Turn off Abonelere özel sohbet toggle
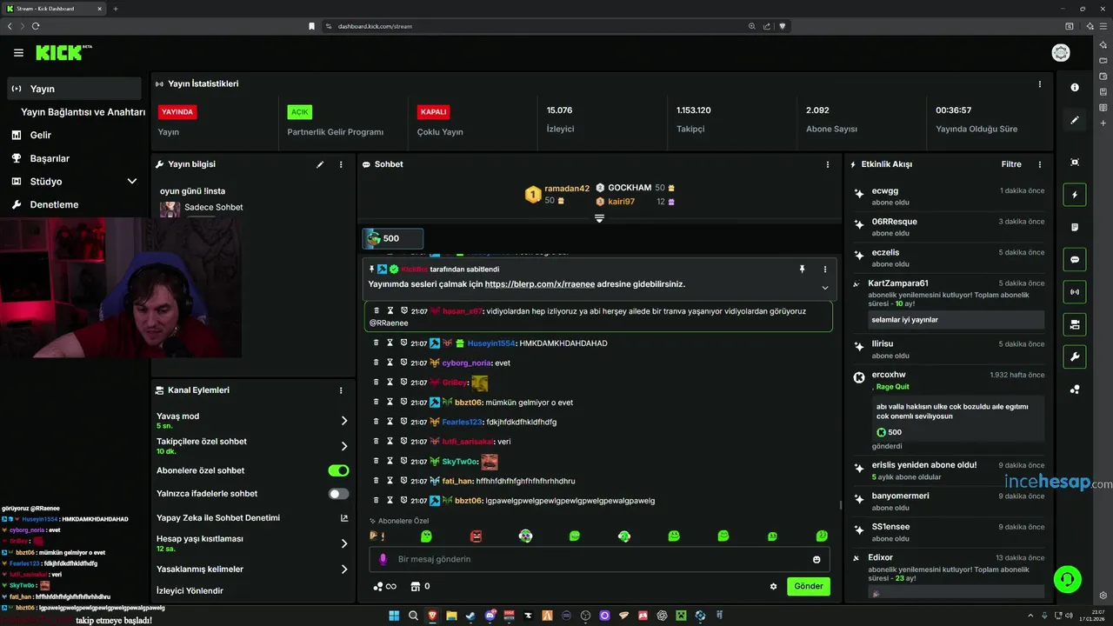 click(x=338, y=470)
